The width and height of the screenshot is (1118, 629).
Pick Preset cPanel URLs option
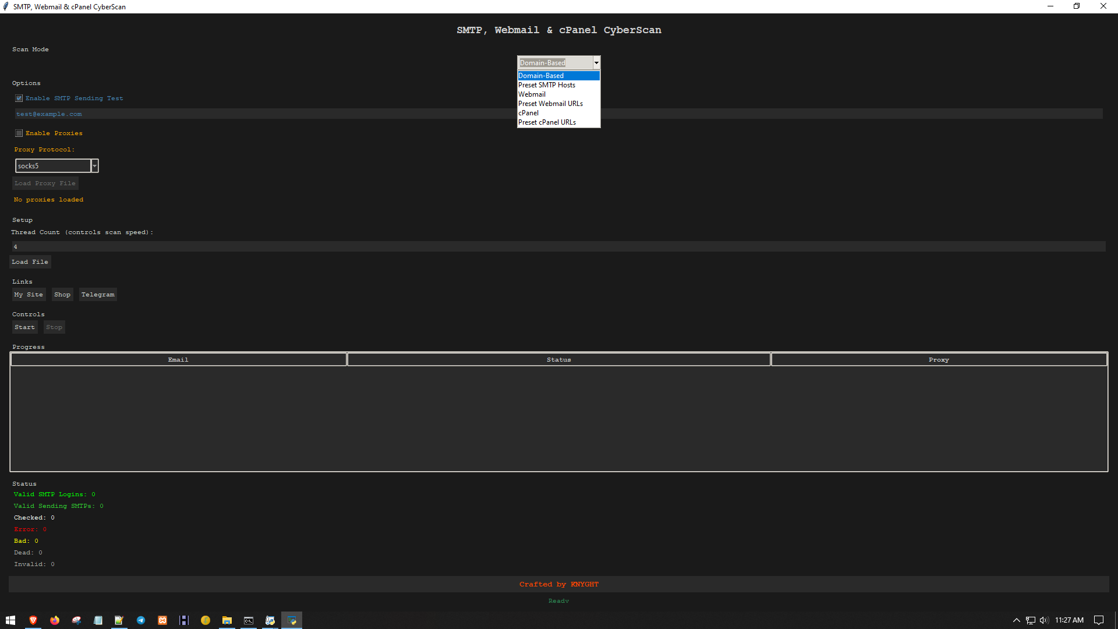click(x=547, y=122)
